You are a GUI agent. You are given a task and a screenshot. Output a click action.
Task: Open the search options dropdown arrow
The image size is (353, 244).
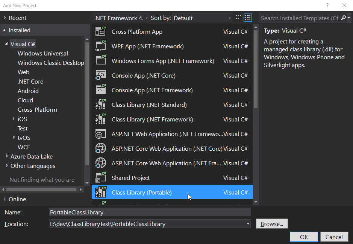pyautogui.click(x=349, y=18)
